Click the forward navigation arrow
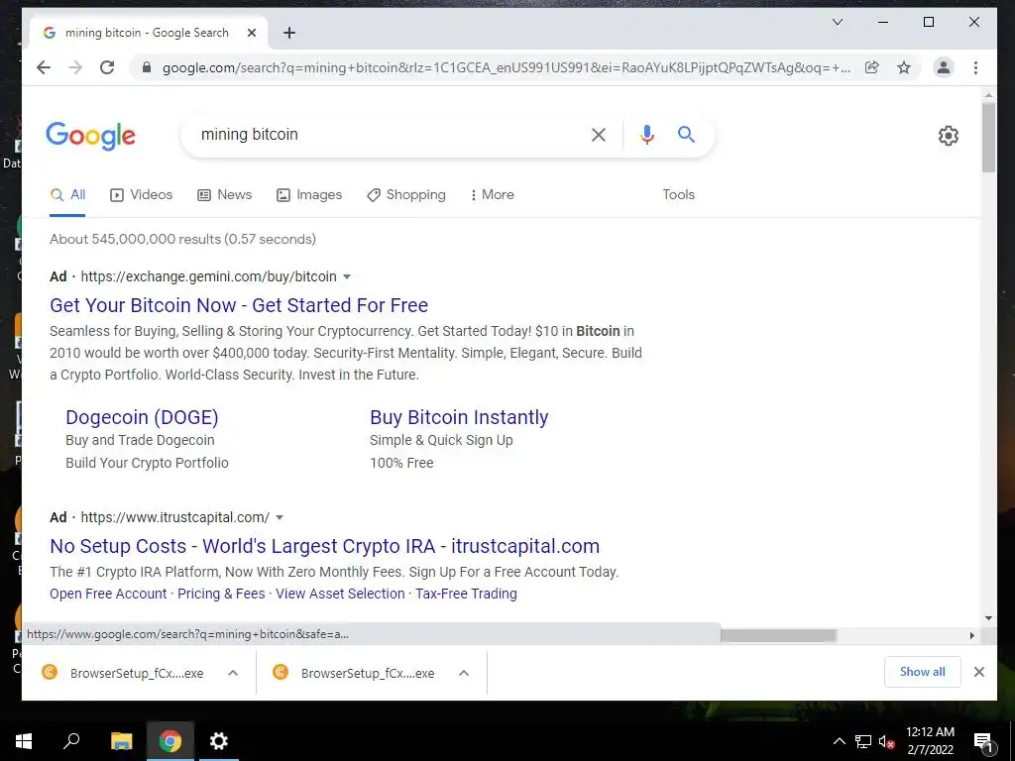1015x761 pixels. pyautogui.click(x=75, y=67)
